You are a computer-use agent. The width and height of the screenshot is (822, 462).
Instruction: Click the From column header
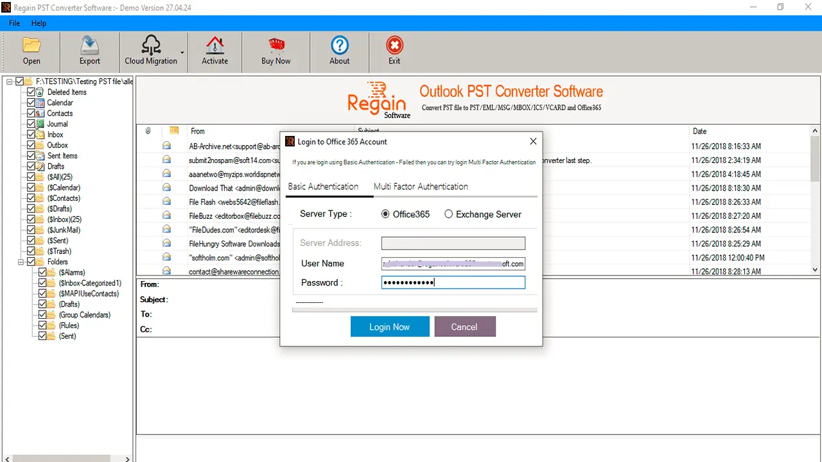pos(198,131)
